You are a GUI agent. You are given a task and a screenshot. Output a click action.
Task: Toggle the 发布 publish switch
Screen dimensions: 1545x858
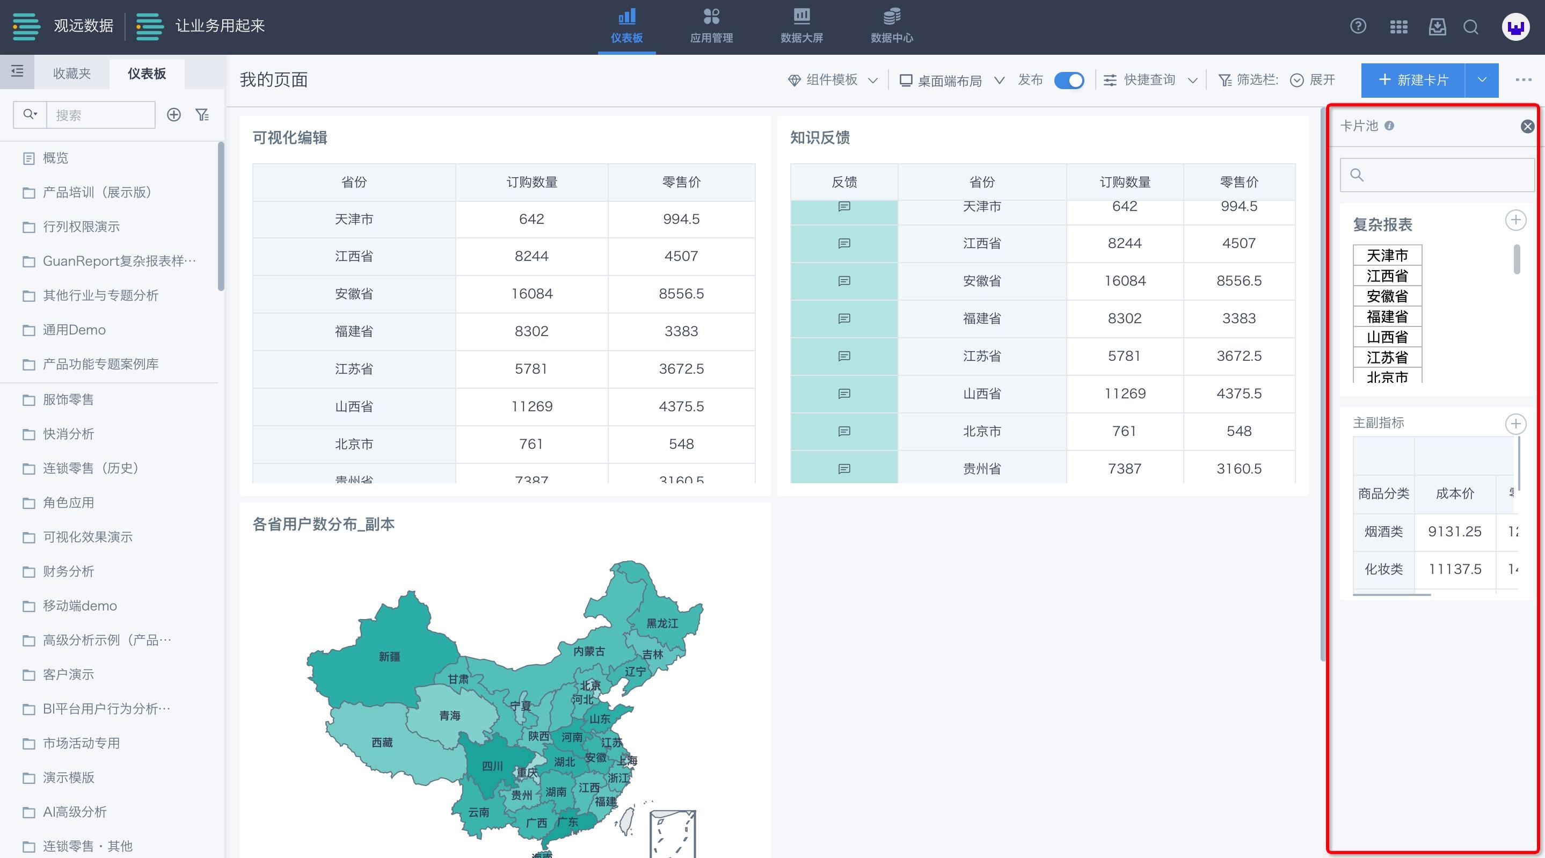[1069, 80]
